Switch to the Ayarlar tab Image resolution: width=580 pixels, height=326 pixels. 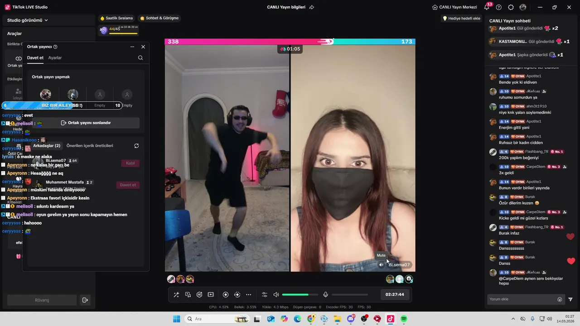pos(55,58)
